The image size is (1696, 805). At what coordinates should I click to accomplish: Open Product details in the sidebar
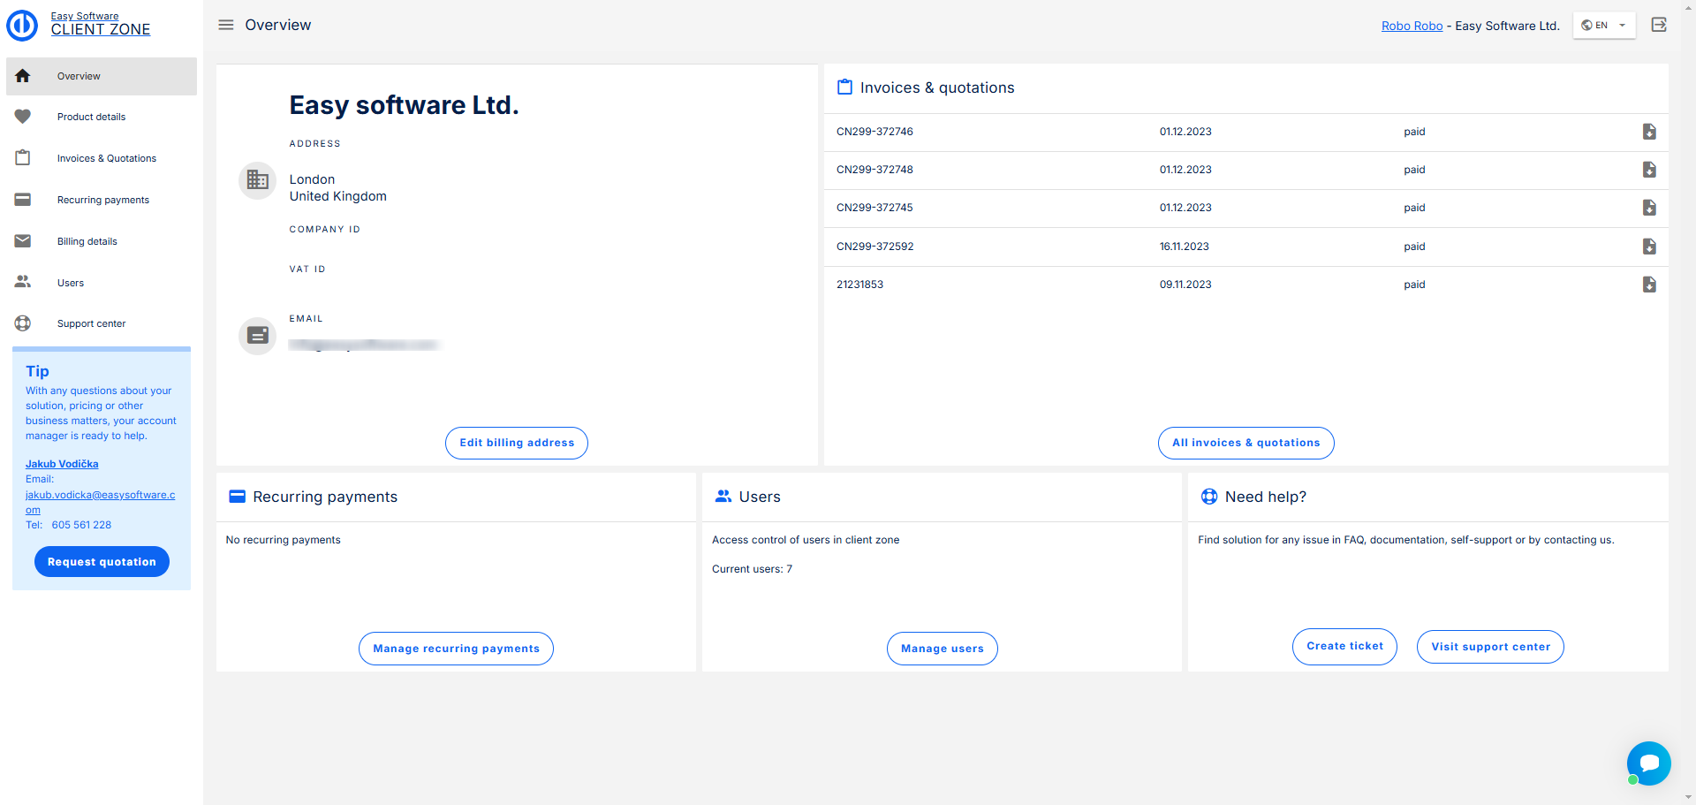(91, 117)
